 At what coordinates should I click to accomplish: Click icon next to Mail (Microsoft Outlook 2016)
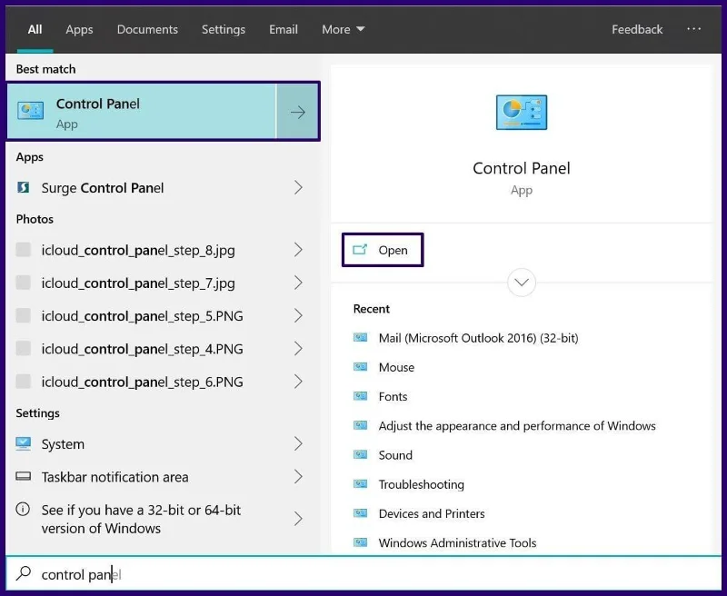coord(360,337)
